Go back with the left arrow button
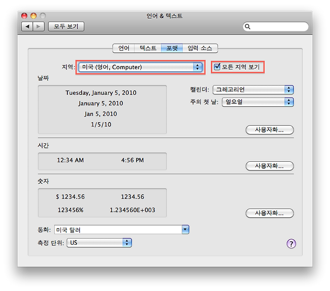 (27, 27)
